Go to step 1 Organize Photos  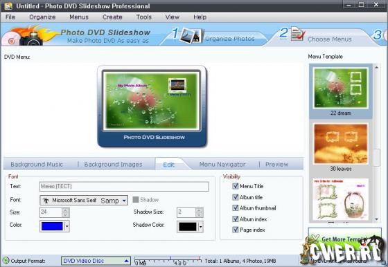pos(230,39)
